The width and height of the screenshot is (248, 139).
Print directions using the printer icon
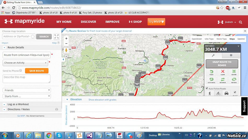(x=57, y=109)
